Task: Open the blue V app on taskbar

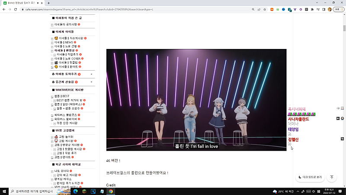Action: pyautogui.click(x=93, y=191)
